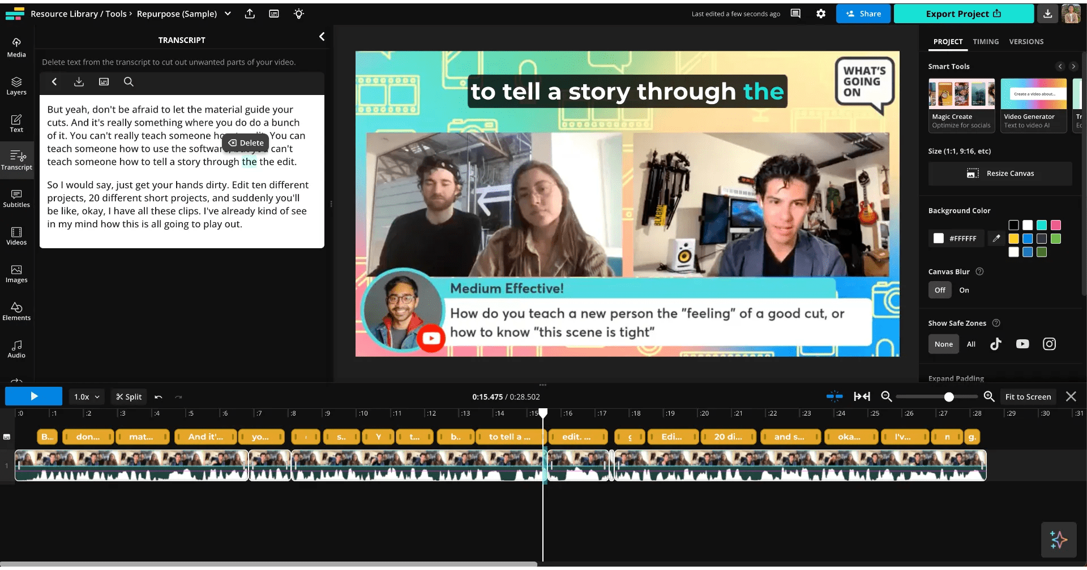
Task: Open the settings gear in top bar
Action: (x=821, y=14)
